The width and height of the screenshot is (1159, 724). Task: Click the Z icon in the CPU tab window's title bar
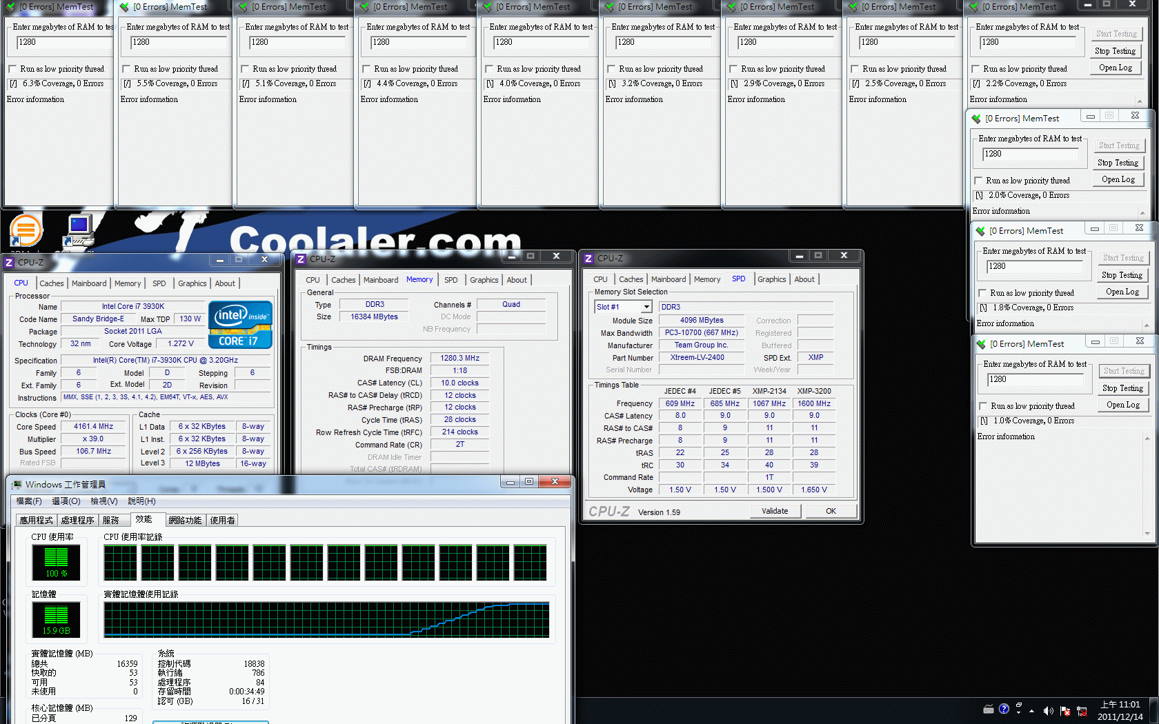pyautogui.click(x=9, y=262)
